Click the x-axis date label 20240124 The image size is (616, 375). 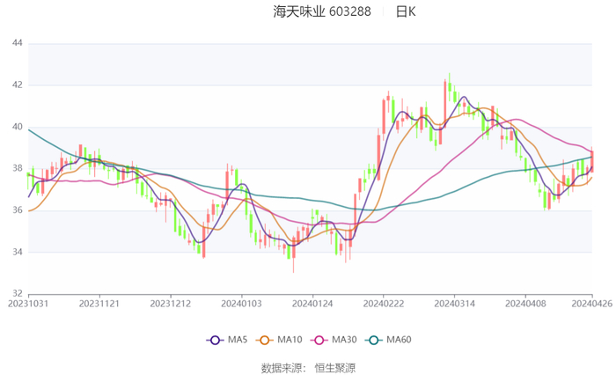pyautogui.click(x=312, y=304)
